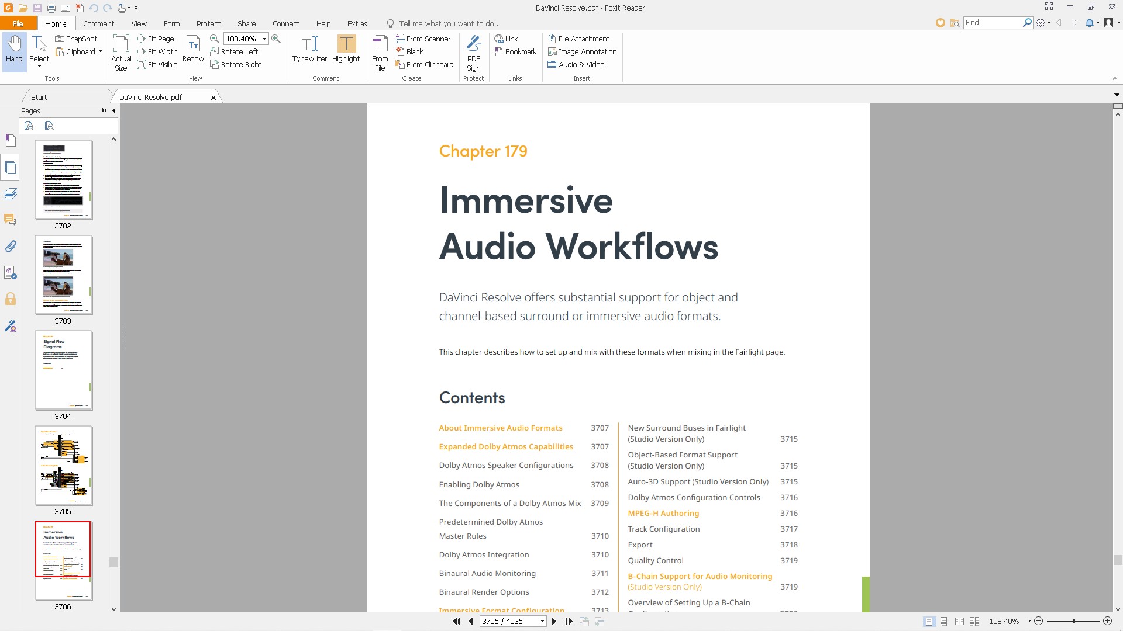Screen dimensions: 1123x631
Task: Insert a File Attachment
Action: coord(579,39)
